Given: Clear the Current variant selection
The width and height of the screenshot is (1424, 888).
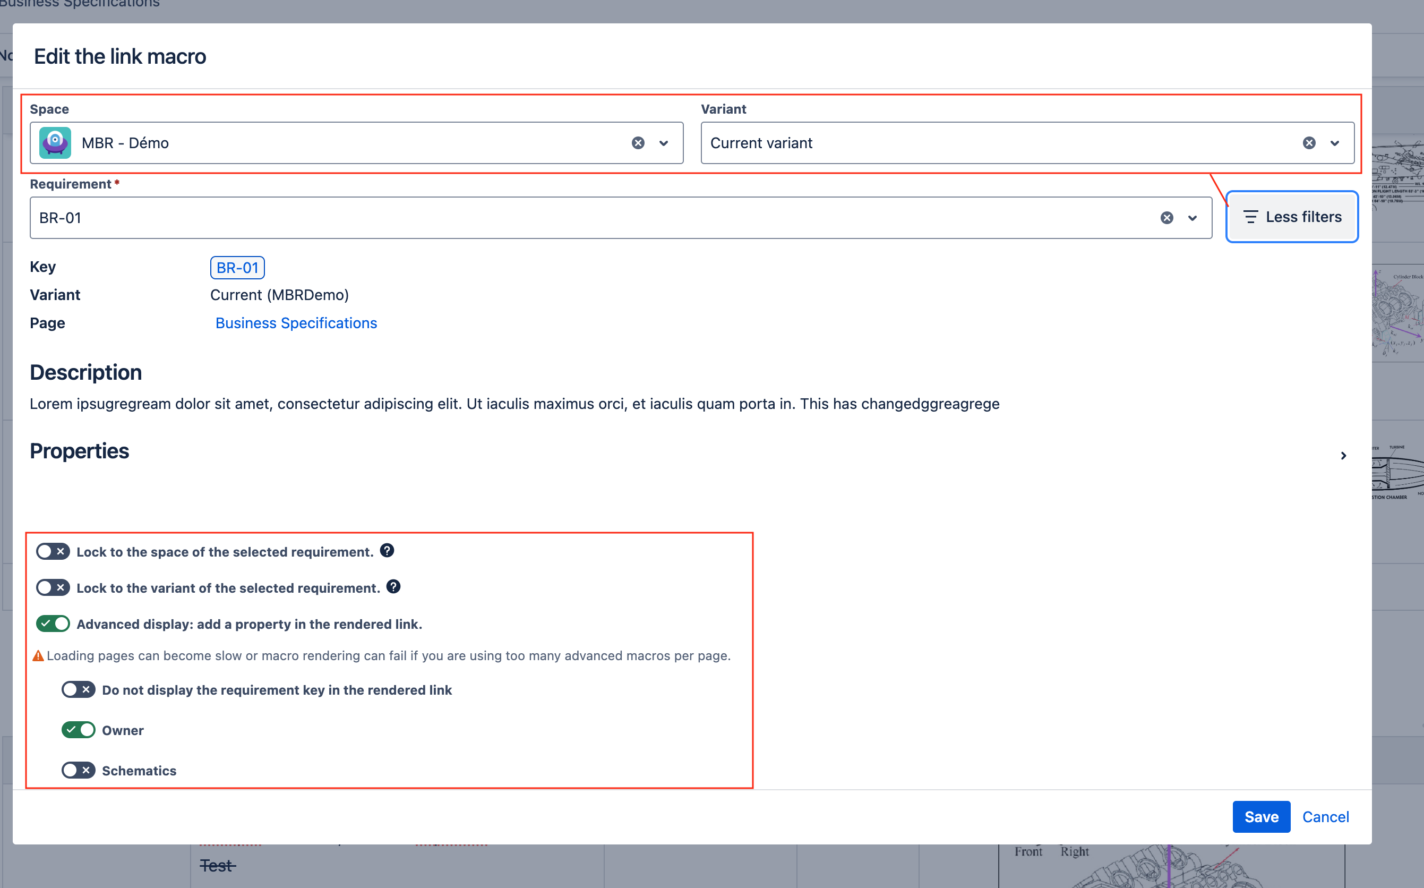Looking at the screenshot, I should [x=1309, y=143].
